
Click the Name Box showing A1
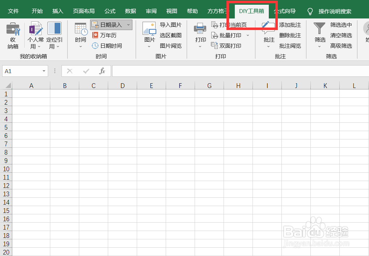pos(25,71)
